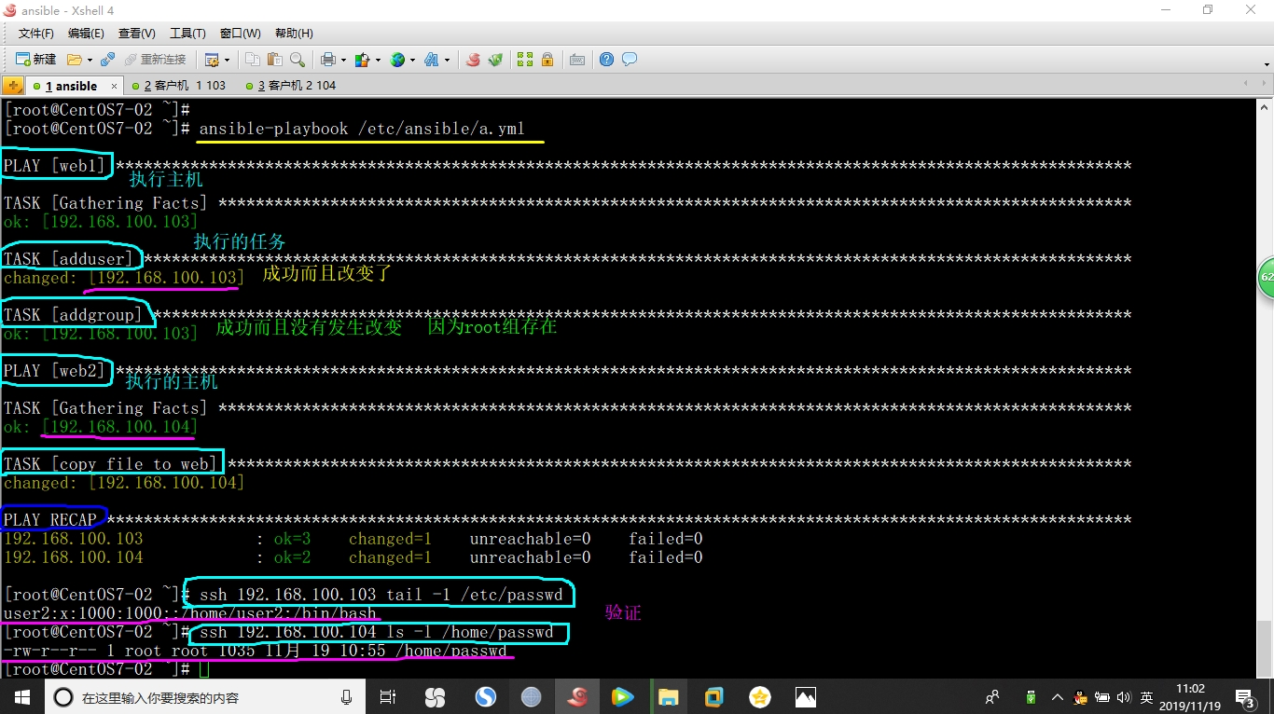Expand the font dropdown arrow
The image size is (1274, 714).
click(447, 60)
